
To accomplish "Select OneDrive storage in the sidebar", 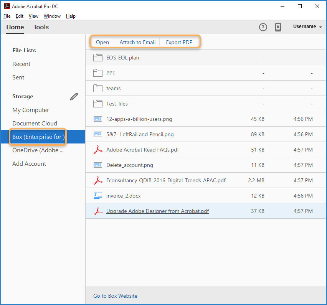I will click(38, 150).
